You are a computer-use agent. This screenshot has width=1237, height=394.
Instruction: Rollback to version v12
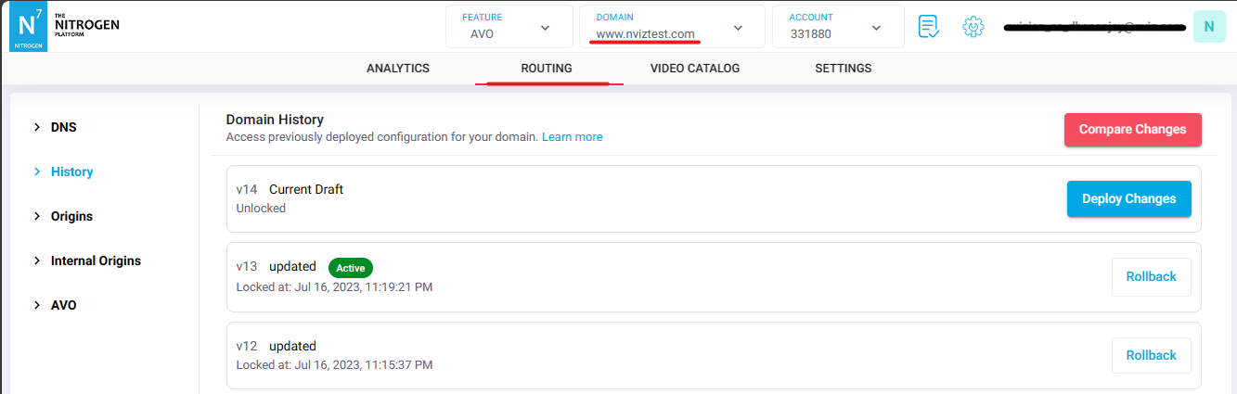[x=1151, y=356]
